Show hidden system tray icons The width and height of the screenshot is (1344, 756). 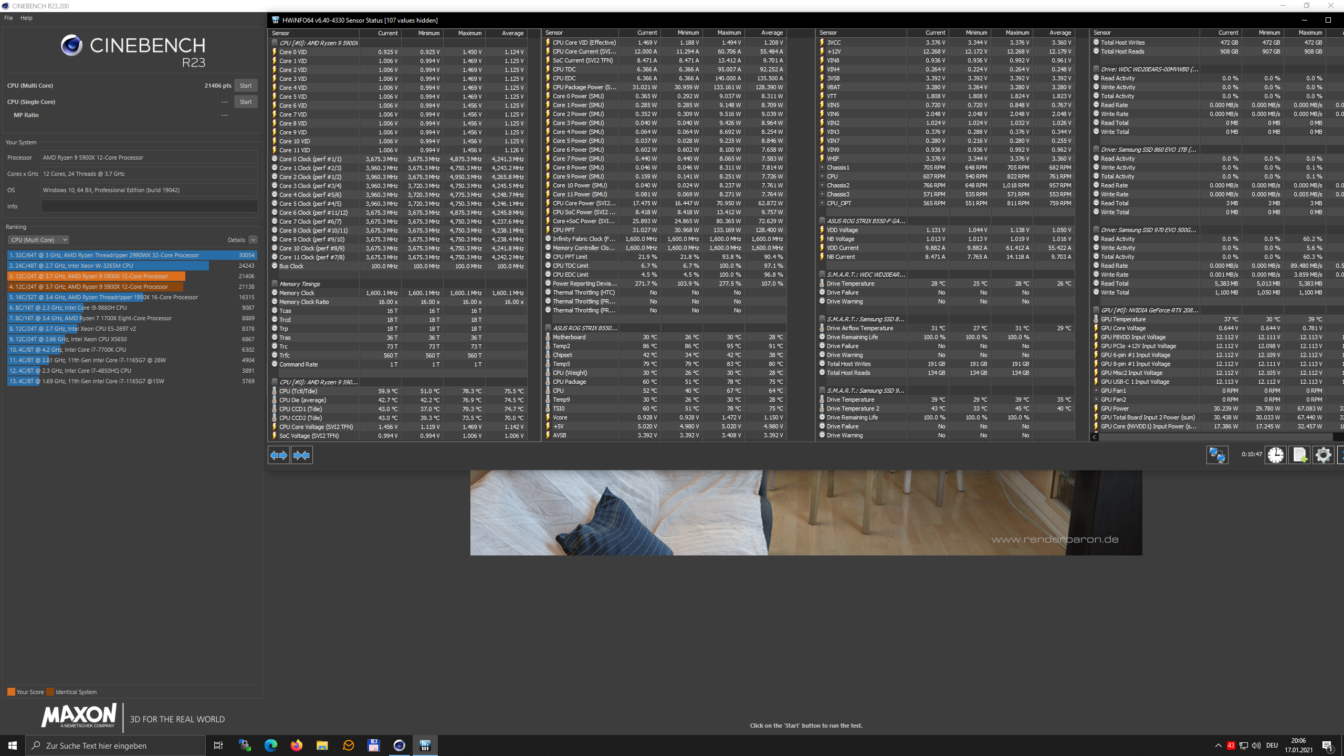click(x=1218, y=745)
